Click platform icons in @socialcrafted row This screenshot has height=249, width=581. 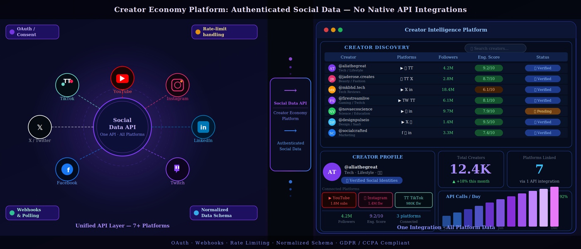point(407,133)
